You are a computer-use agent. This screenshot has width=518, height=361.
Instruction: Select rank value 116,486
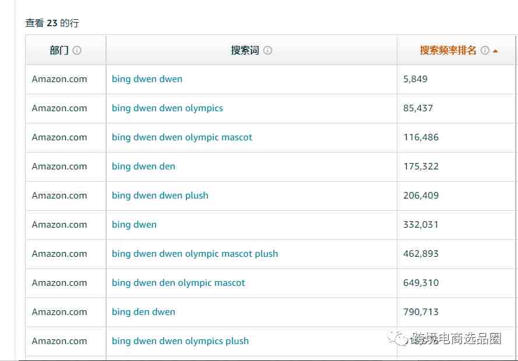click(x=421, y=137)
